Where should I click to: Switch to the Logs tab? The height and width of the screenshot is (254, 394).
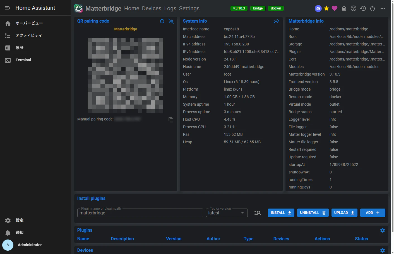[x=170, y=8]
